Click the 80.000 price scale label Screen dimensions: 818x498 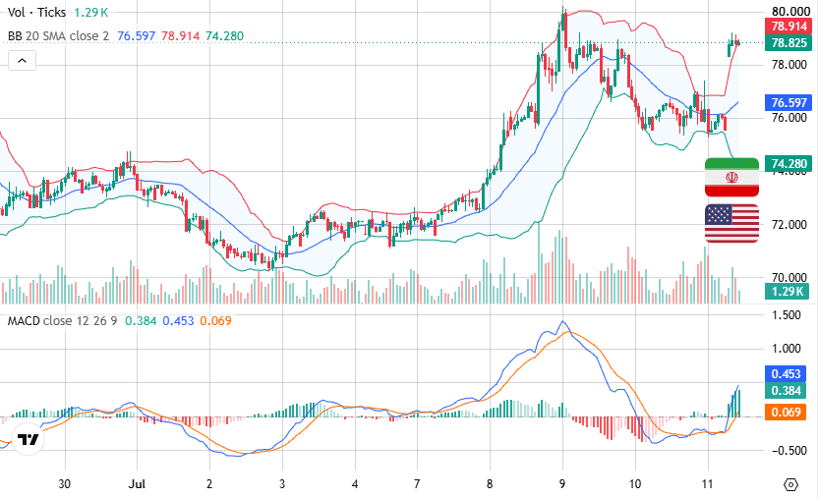[790, 12]
